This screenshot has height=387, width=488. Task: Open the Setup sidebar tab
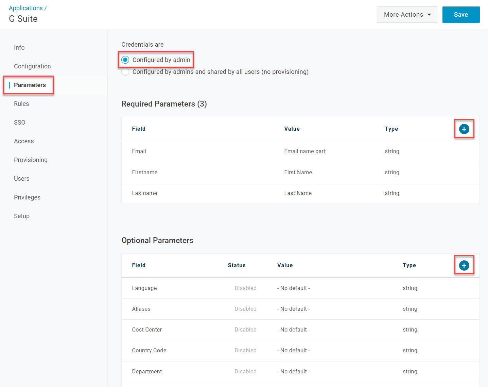[x=22, y=216]
